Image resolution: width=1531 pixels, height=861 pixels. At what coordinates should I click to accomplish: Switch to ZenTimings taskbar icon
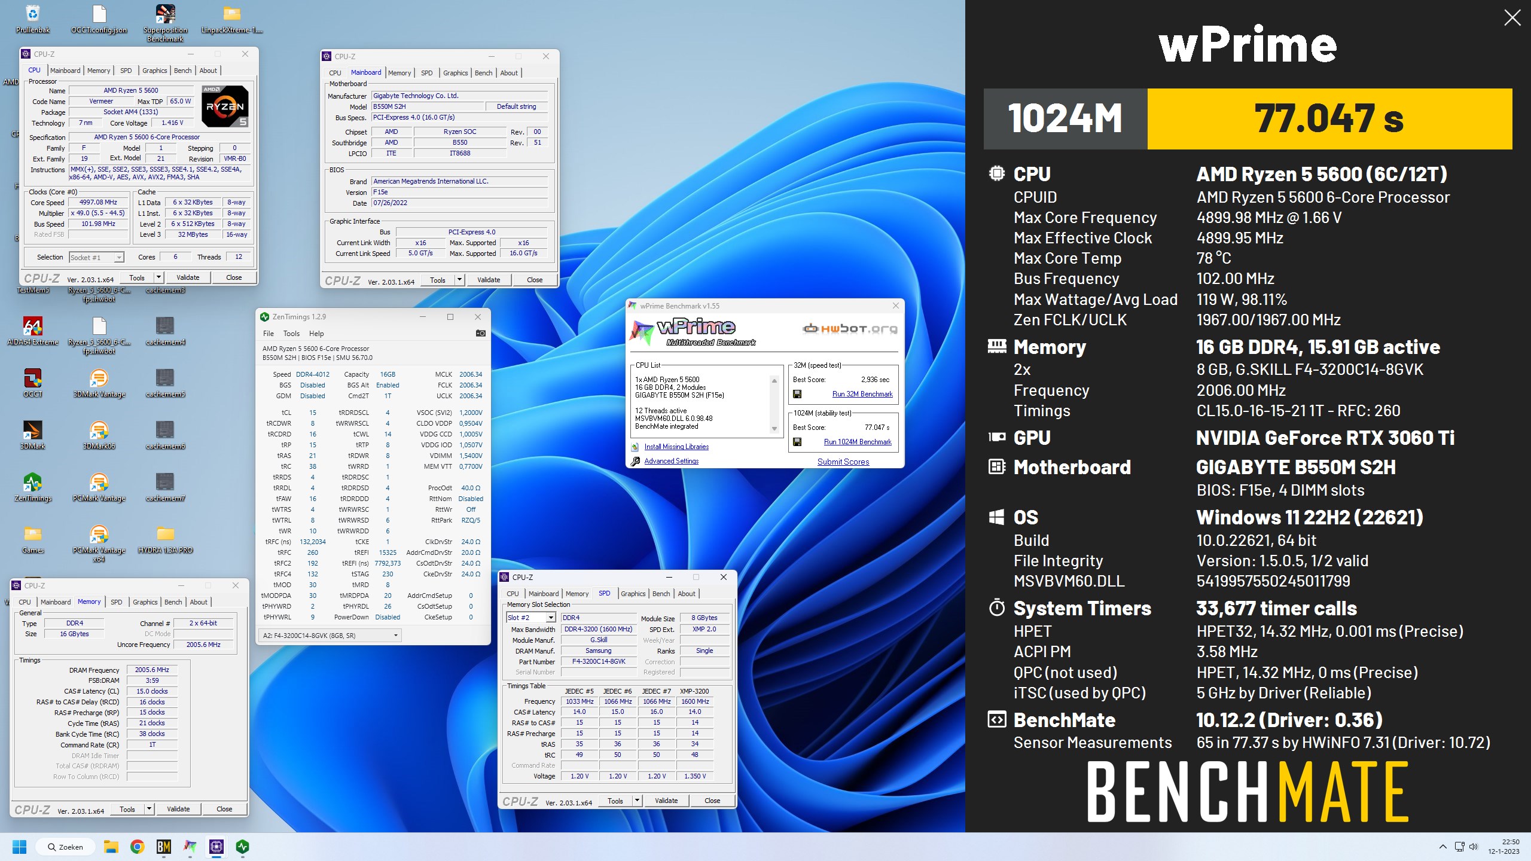pos(243,847)
